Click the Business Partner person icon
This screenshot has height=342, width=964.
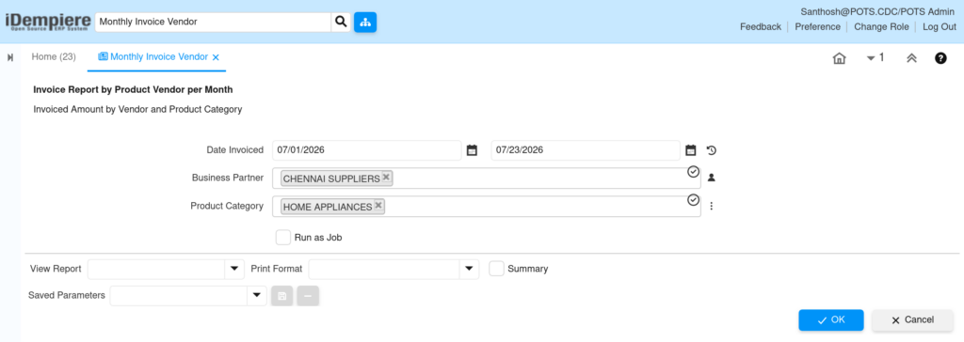coord(712,179)
